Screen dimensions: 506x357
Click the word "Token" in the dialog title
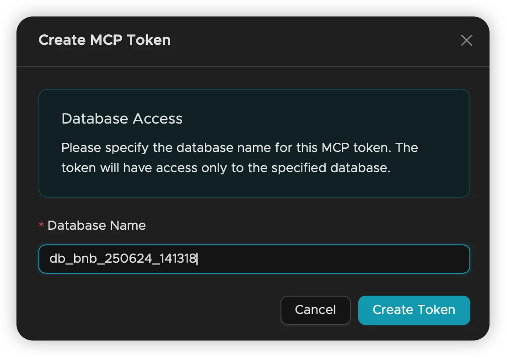pyautogui.click(x=149, y=40)
